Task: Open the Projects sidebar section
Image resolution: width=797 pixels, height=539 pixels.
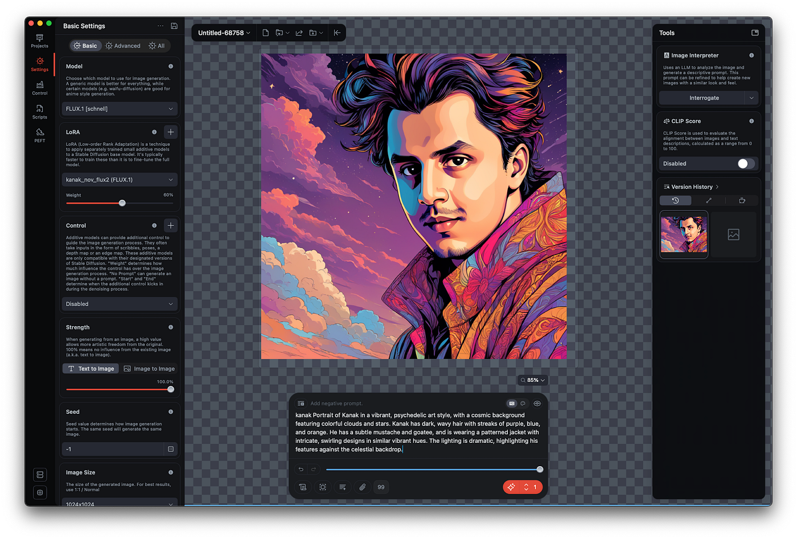Action: coord(39,40)
